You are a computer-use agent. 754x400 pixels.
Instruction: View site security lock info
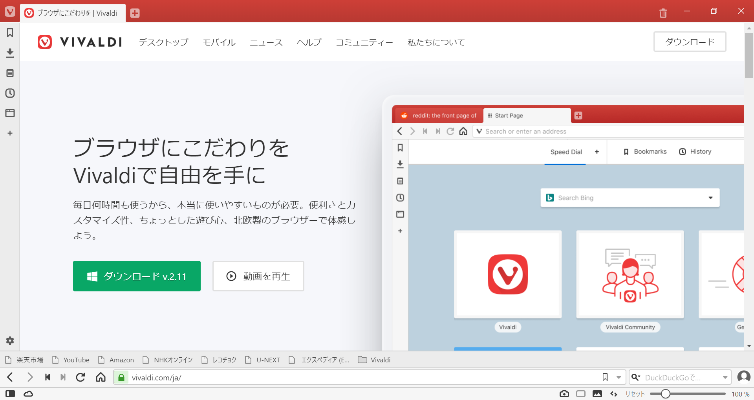(x=121, y=377)
